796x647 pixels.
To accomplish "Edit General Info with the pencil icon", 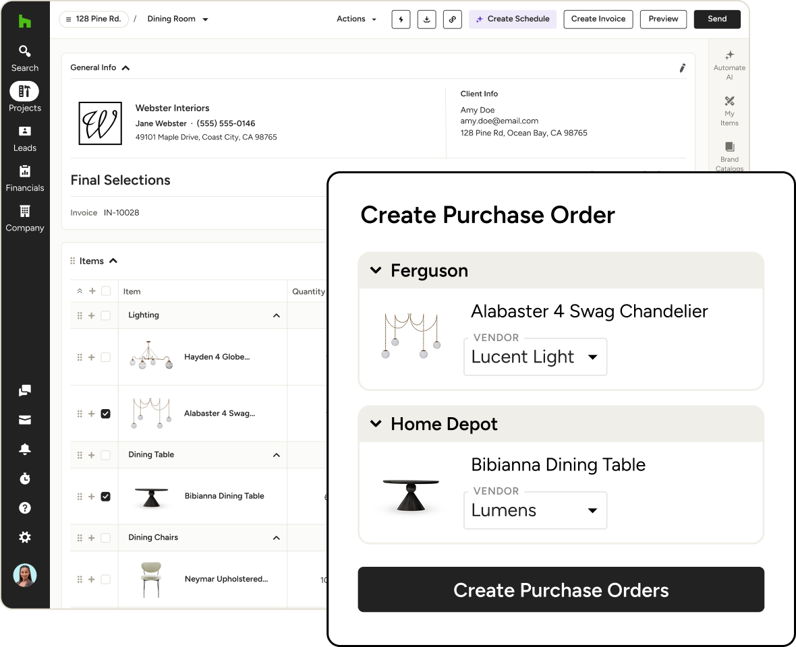I will pos(682,68).
